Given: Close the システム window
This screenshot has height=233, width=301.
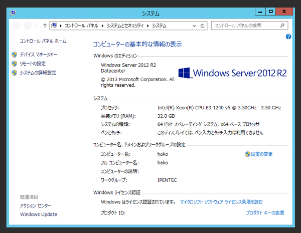Looking at the screenshot, I should pyautogui.click(x=284, y=12).
